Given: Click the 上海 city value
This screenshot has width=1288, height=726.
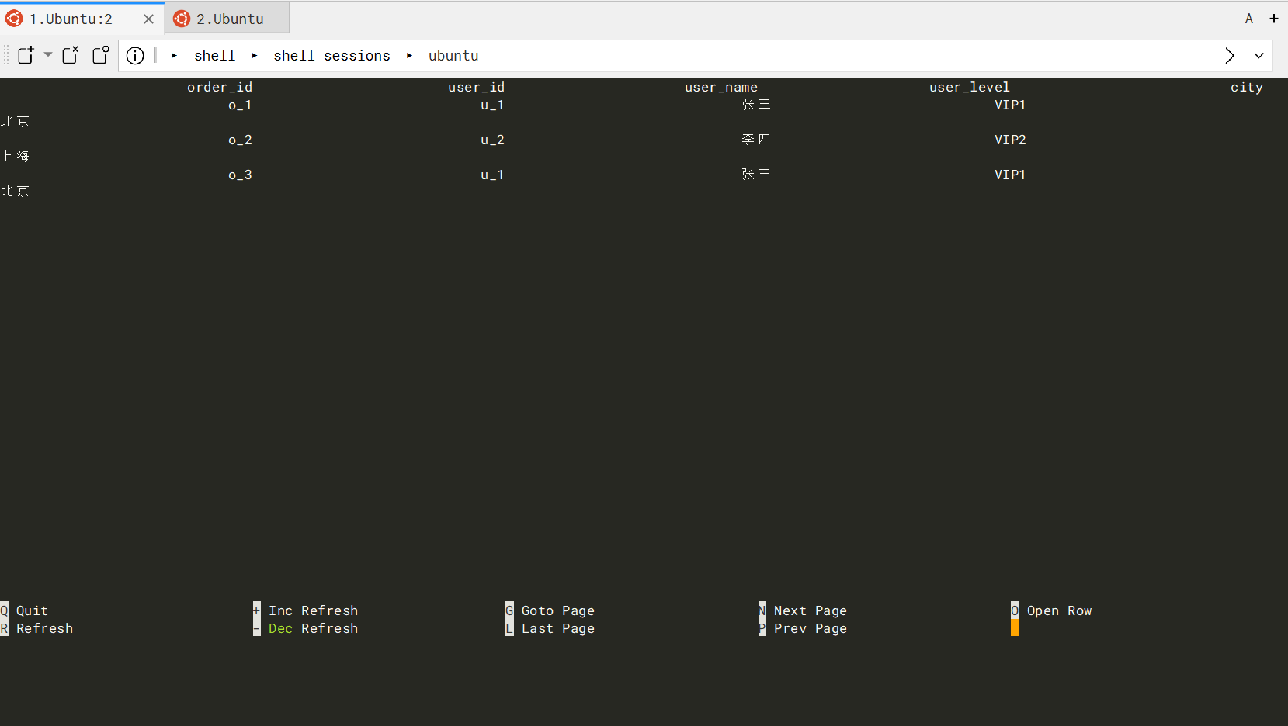Looking at the screenshot, I should pos(15,157).
